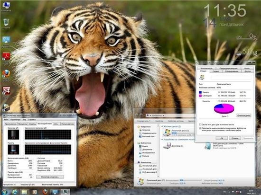
Task: Select Избранное in Explorer navigation tree
Action: pyautogui.click(x=144, y=127)
